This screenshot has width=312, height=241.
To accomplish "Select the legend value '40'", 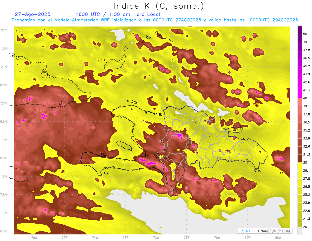I will click(x=305, y=98).
